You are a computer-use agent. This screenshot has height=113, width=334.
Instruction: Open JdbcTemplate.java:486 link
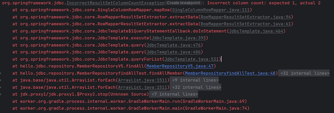point(174,52)
